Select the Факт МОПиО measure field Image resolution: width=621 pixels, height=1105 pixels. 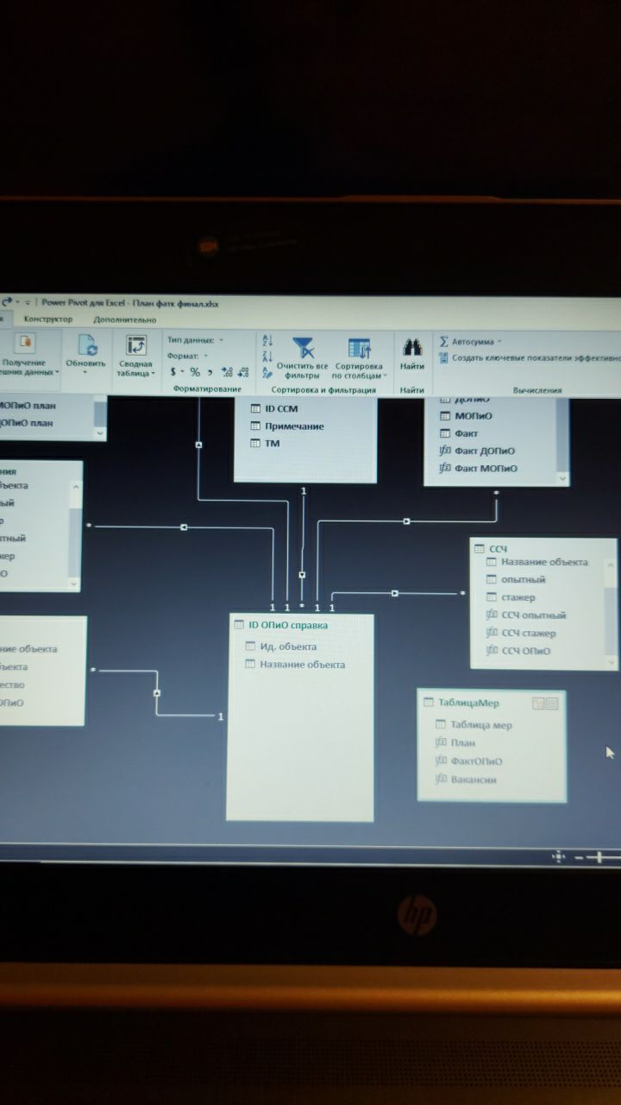click(x=479, y=468)
